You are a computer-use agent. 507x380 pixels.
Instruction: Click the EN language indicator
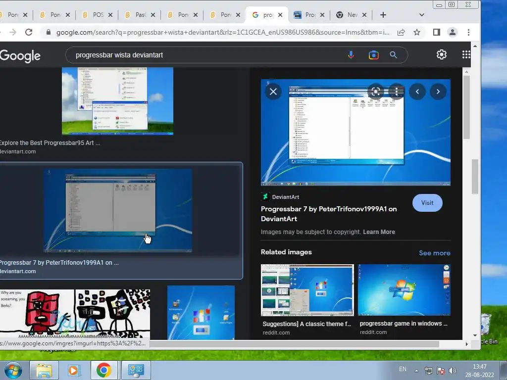(x=403, y=369)
